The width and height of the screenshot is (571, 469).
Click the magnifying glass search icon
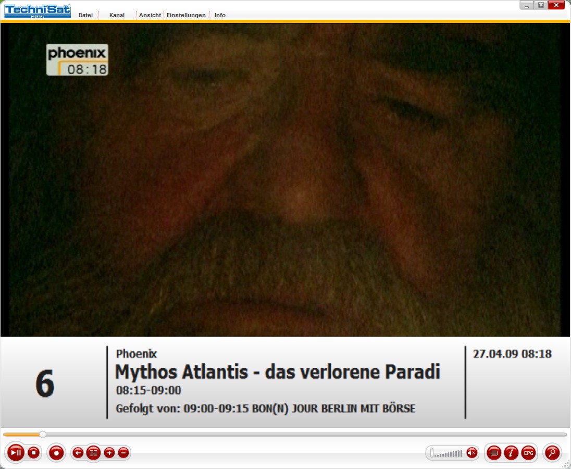pyautogui.click(x=552, y=453)
